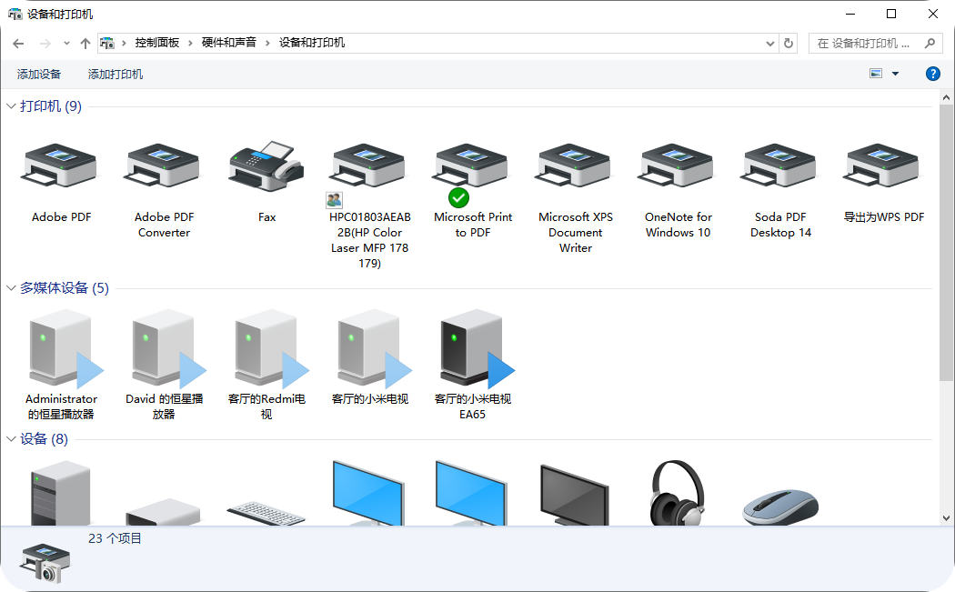Open the view options dropdown arrow
The image size is (955, 592).
click(895, 74)
